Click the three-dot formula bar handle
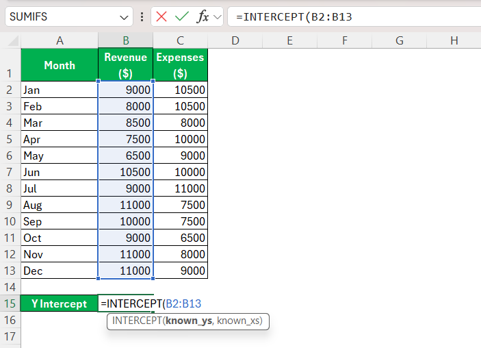 [142, 17]
